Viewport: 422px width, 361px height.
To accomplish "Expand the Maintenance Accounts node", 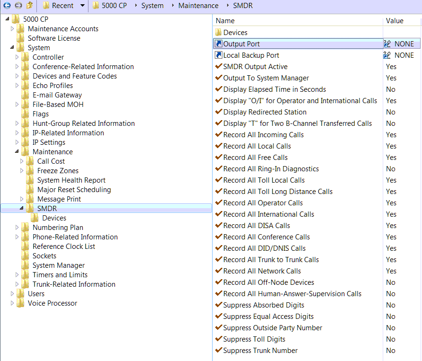I will [x=12, y=28].
